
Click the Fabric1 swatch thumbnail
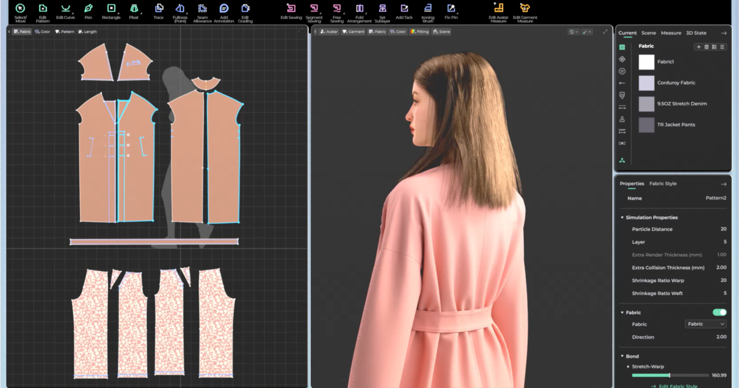(647, 62)
